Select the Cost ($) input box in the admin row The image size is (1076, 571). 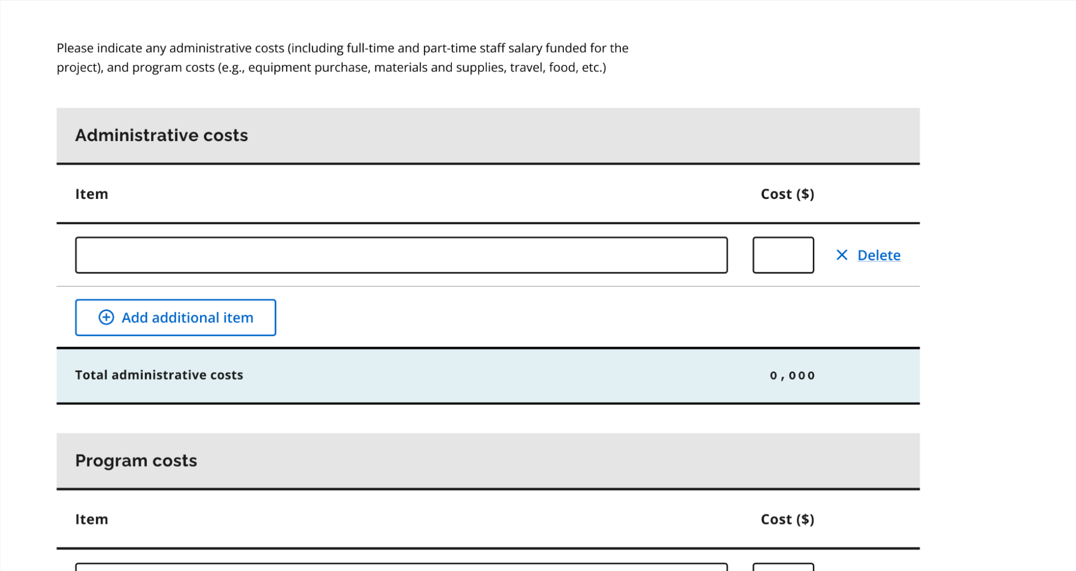click(x=783, y=255)
